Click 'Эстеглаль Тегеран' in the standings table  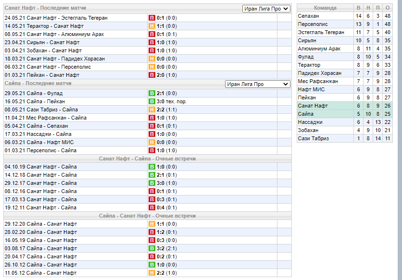[x=321, y=33]
